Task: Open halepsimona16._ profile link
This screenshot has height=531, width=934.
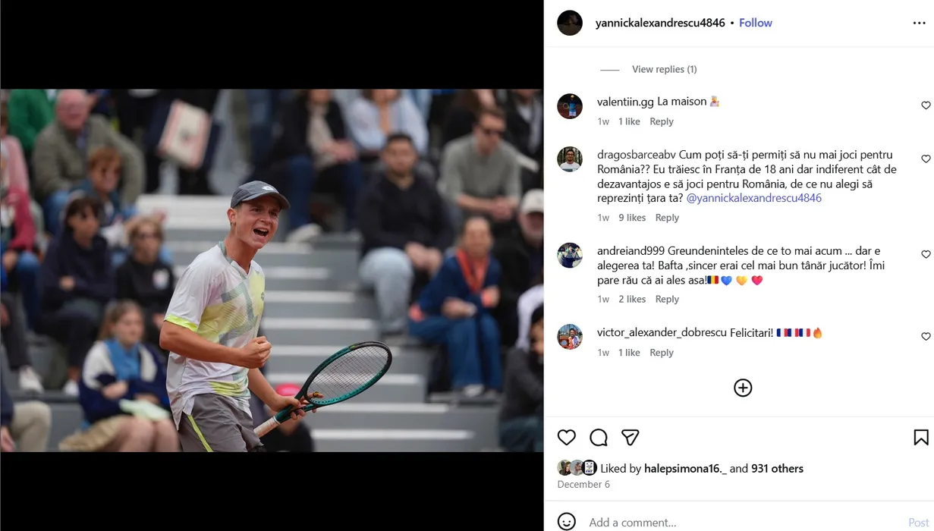Action: [686, 469]
